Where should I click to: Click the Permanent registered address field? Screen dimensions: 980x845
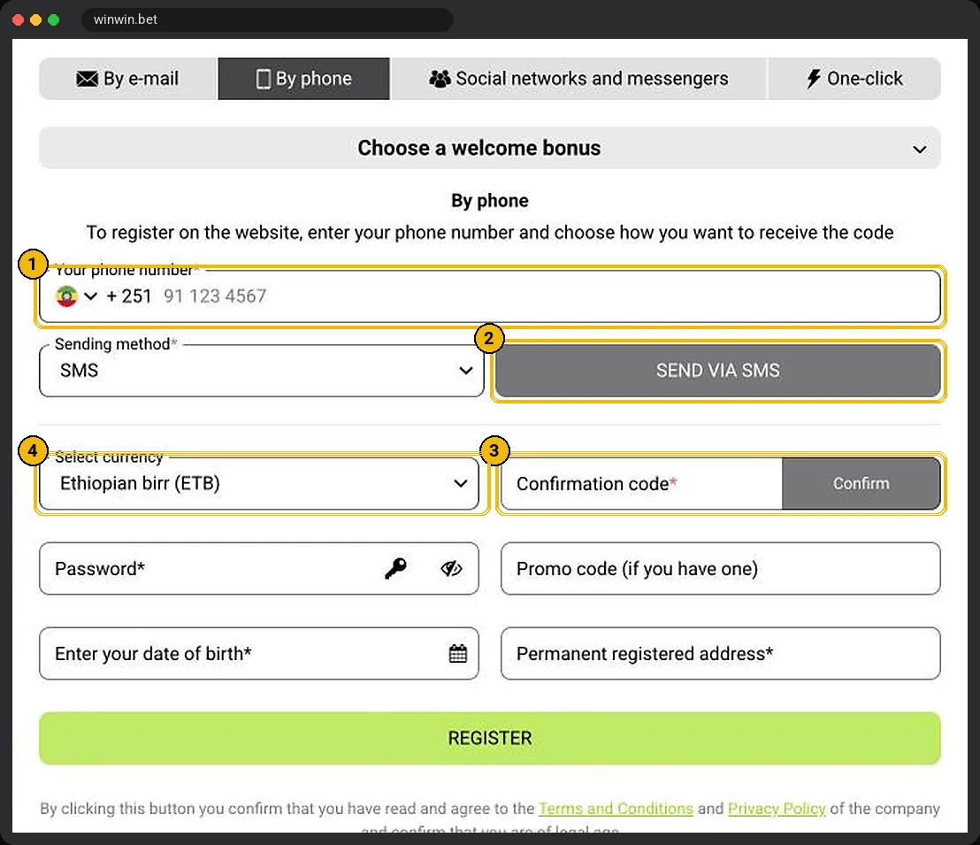pos(721,654)
